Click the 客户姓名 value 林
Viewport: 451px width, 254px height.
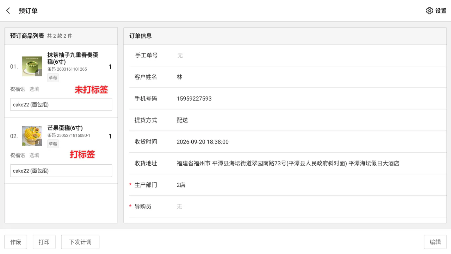[x=180, y=77]
